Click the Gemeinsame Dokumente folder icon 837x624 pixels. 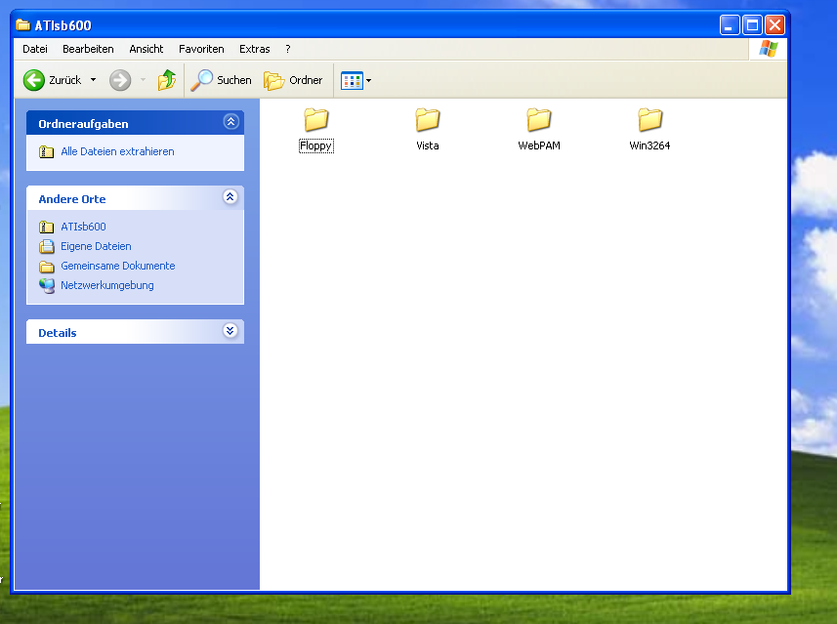47,267
